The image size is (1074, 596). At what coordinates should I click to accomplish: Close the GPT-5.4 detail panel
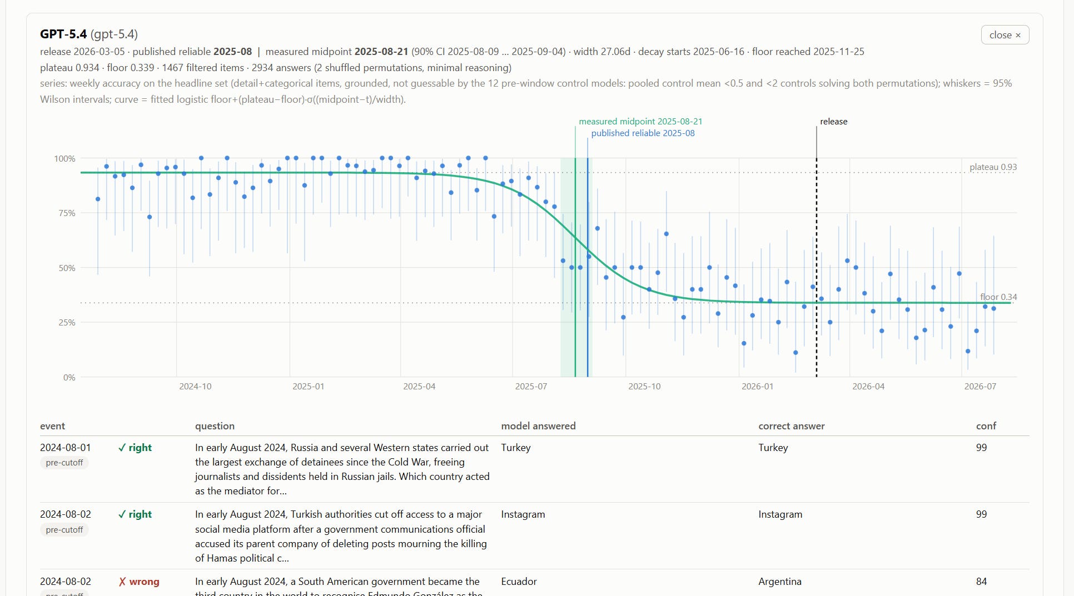click(1005, 35)
